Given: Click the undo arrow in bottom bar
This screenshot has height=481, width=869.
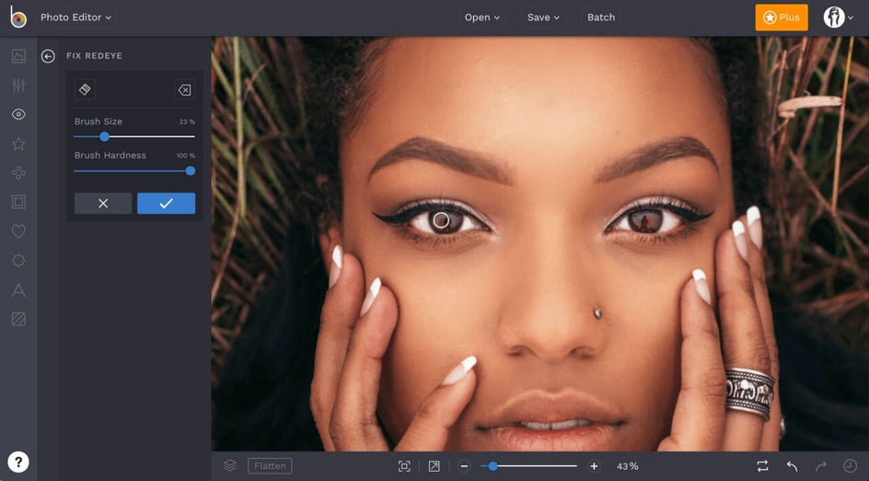Looking at the screenshot, I should pos(792,466).
